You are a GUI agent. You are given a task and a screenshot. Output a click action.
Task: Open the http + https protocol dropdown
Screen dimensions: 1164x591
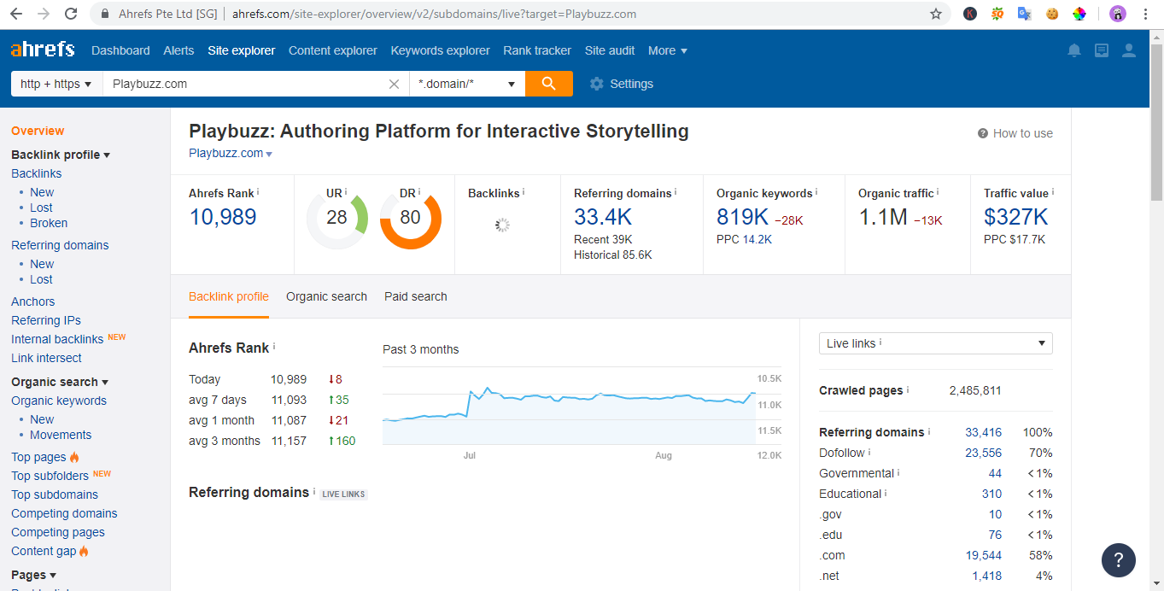[56, 83]
